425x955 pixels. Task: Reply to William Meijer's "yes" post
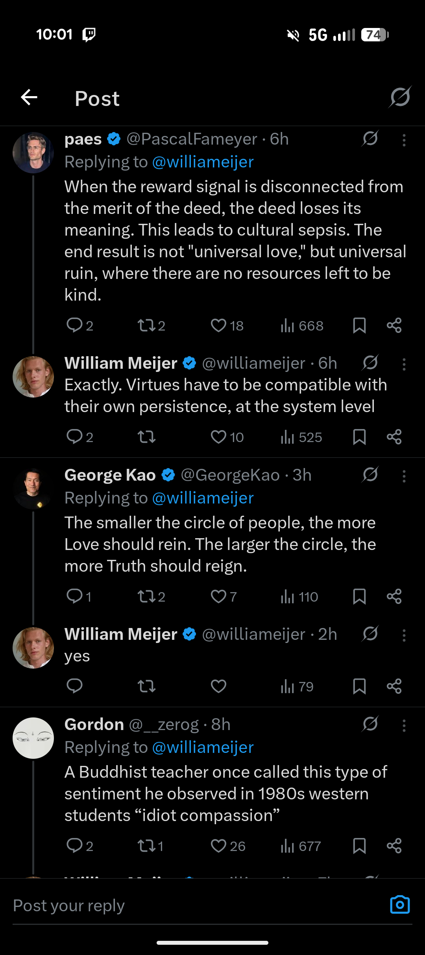pos(74,686)
